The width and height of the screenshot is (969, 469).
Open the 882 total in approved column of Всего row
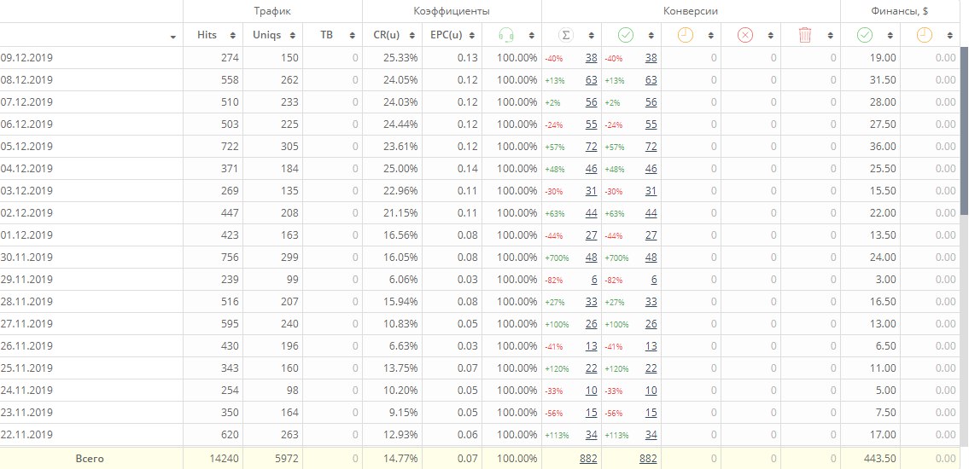[648, 459]
